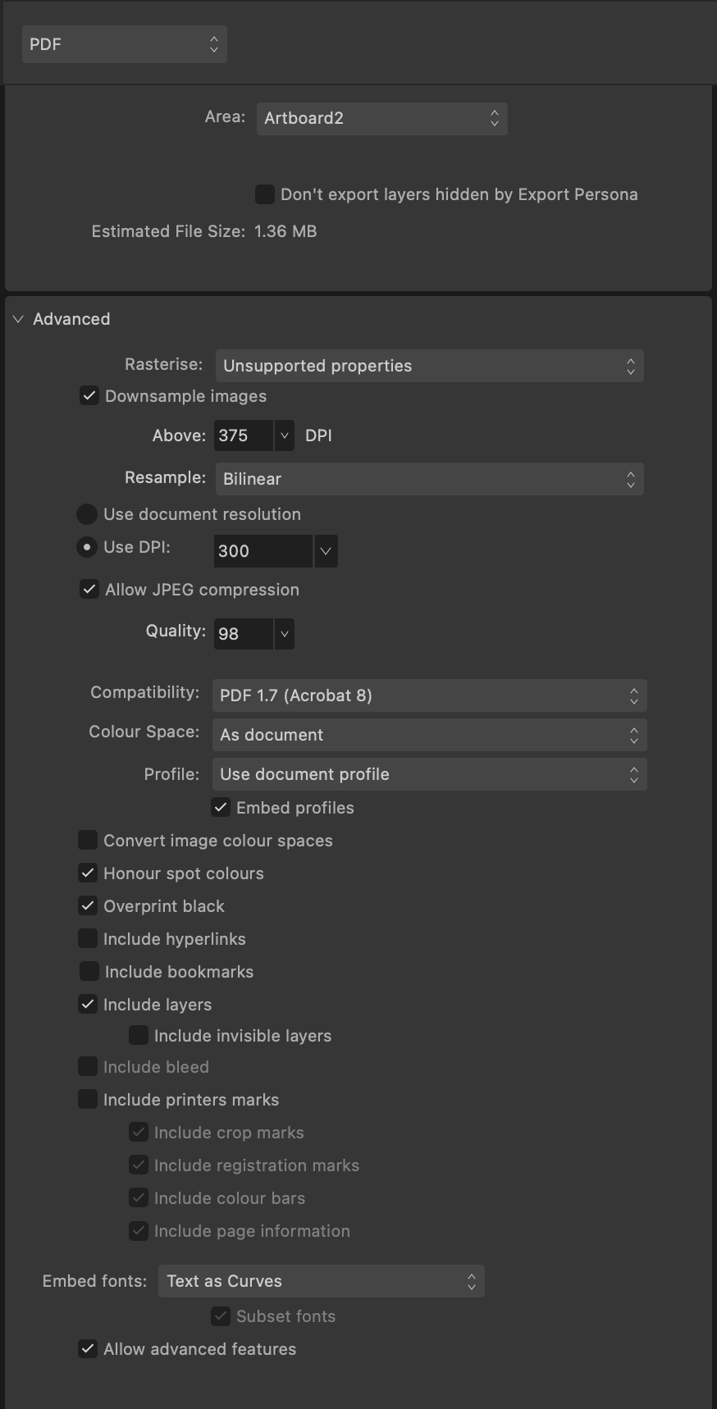Screen dimensions: 717x1409
Task: Click the Above DPI dropdown arrow
Action: [x=284, y=435]
